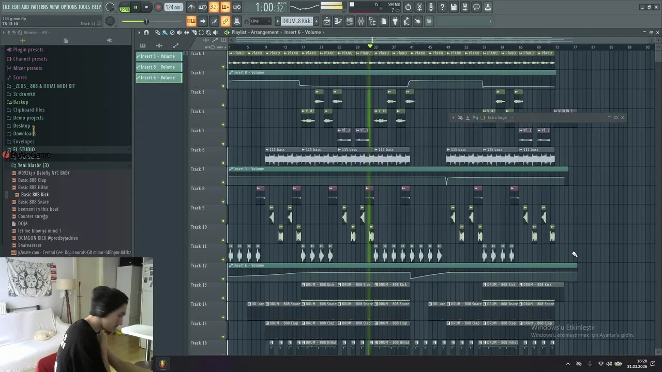Click the red Record button

click(x=158, y=7)
